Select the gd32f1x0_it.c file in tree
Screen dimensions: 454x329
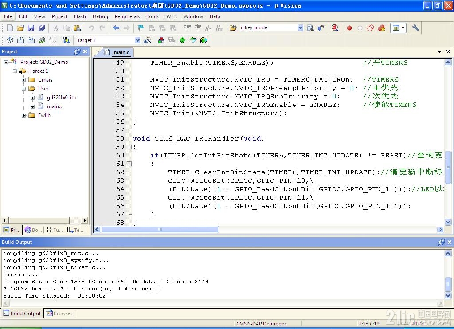click(62, 98)
